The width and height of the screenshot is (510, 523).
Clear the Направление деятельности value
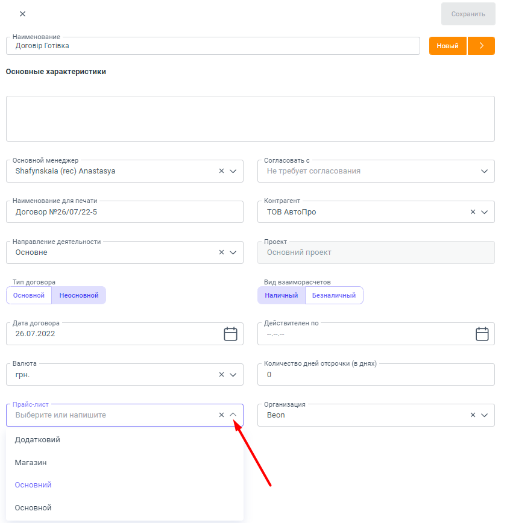pos(221,252)
